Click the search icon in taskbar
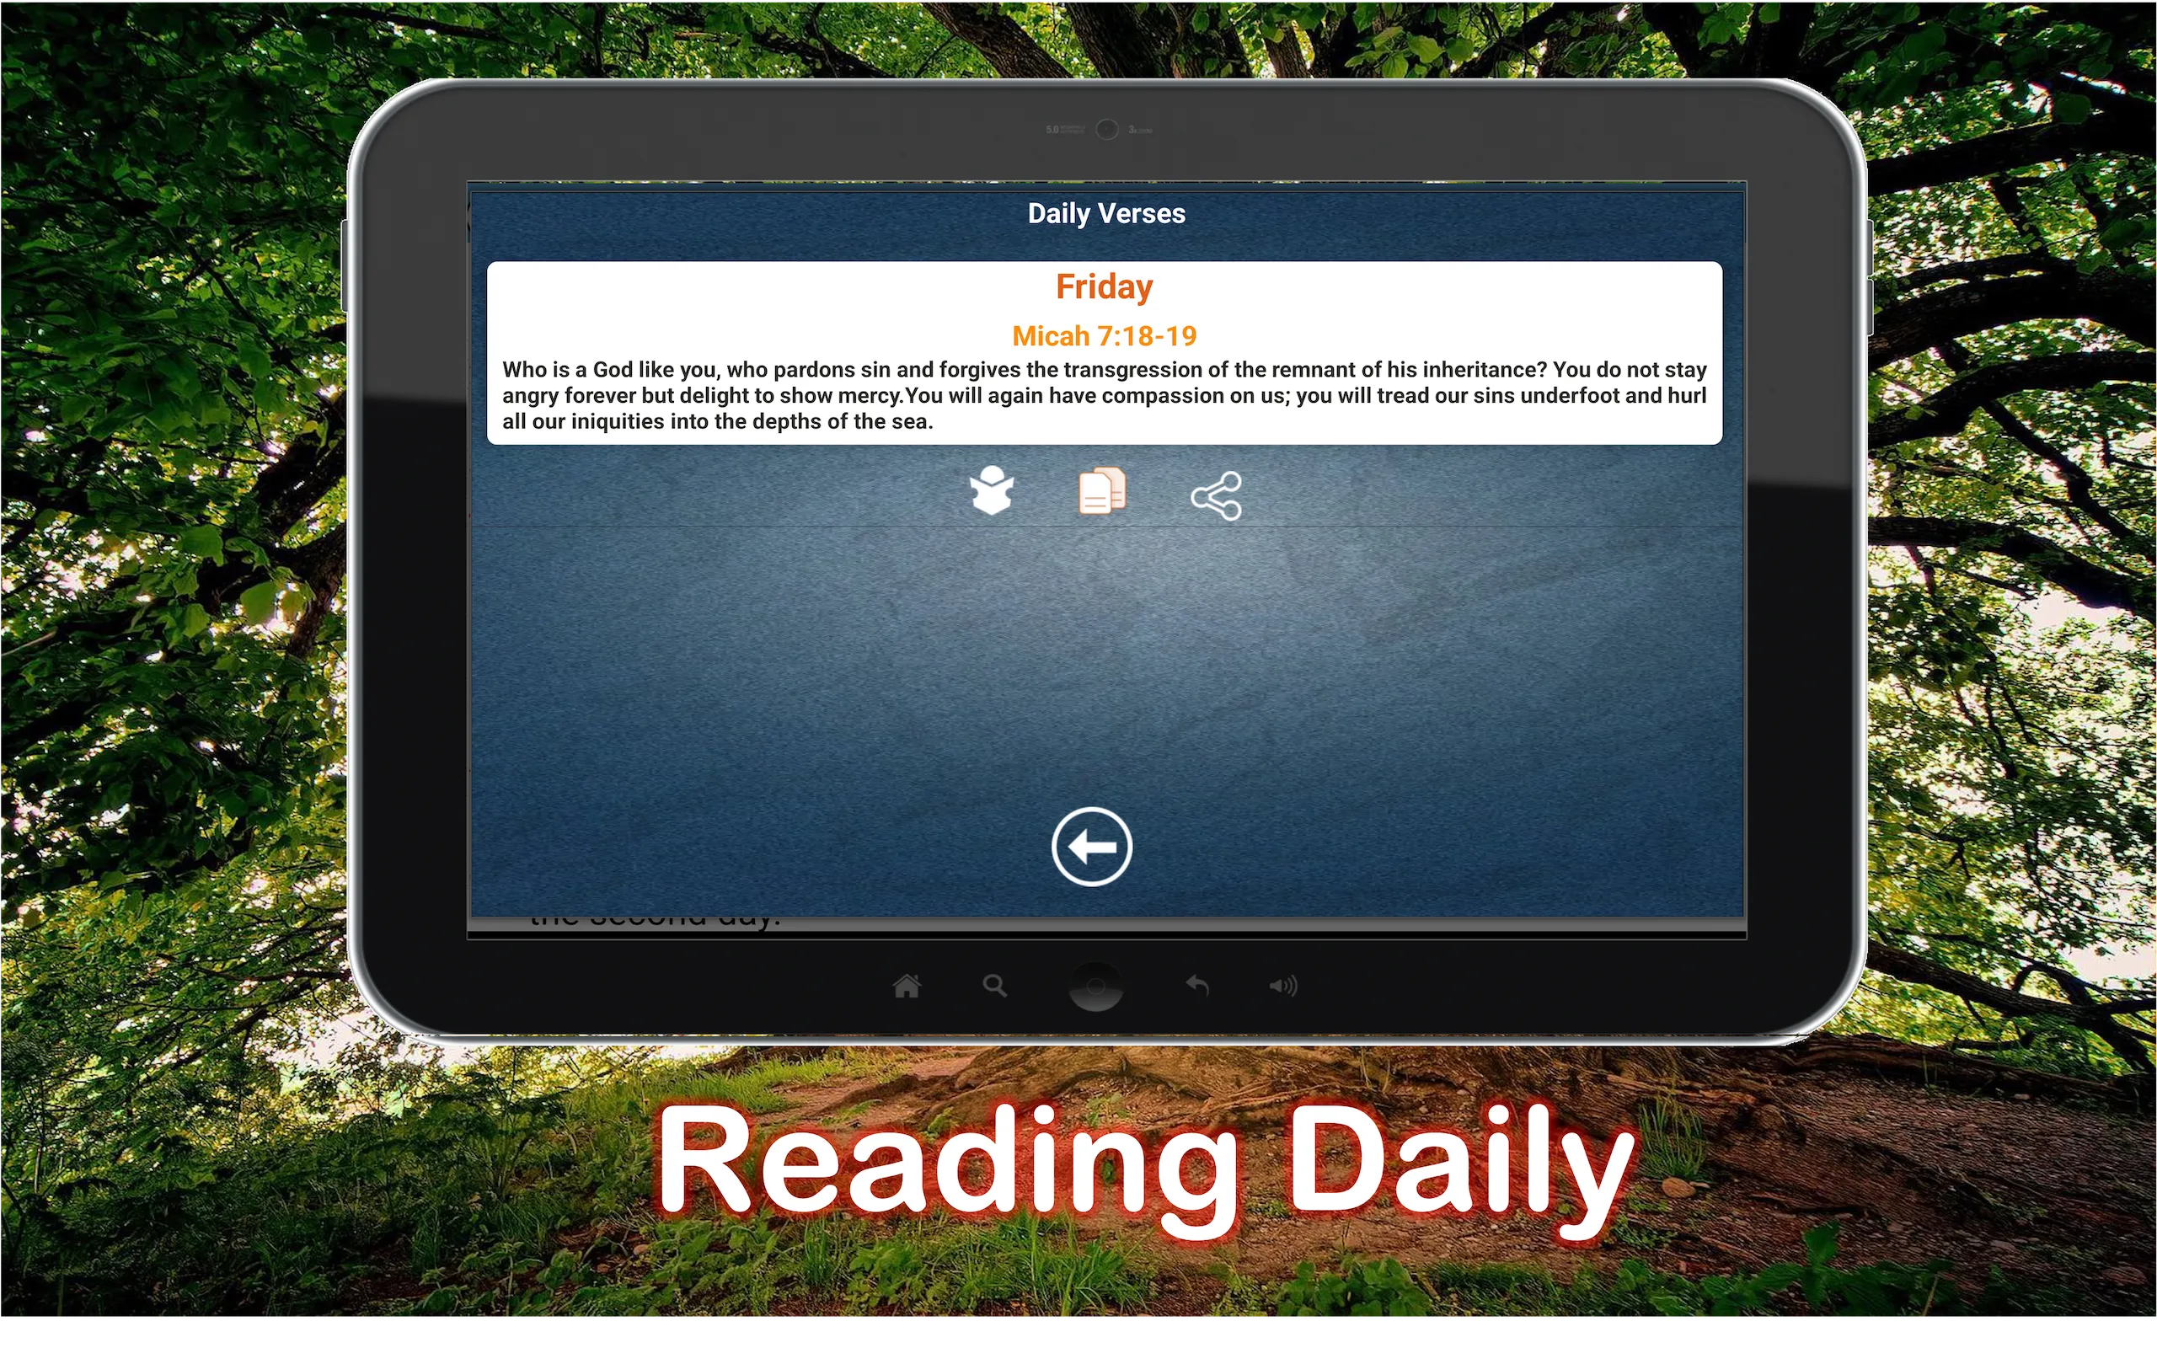 click(994, 987)
